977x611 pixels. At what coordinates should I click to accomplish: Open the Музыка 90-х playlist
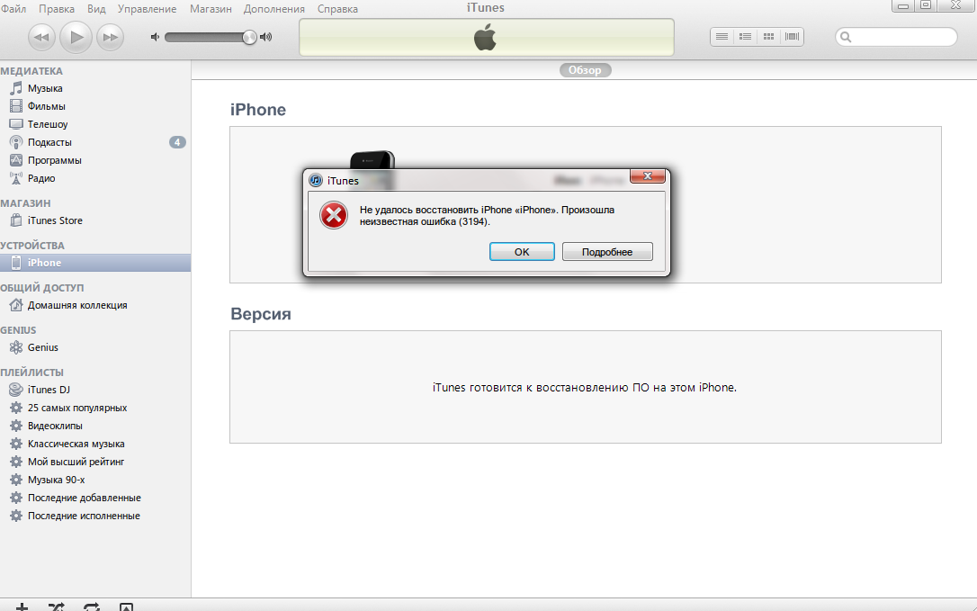coord(56,481)
